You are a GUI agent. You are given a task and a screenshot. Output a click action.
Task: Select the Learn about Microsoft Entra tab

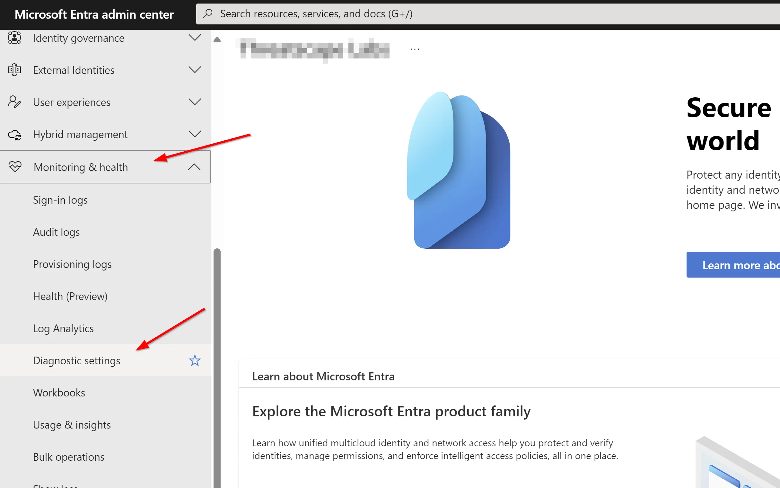coord(323,376)
